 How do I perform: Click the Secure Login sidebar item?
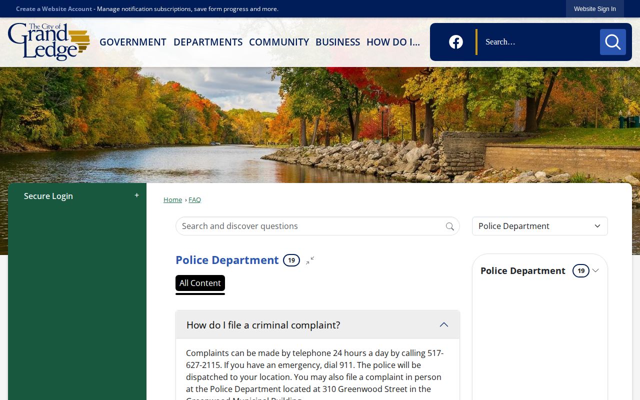[x=77, y=196]
